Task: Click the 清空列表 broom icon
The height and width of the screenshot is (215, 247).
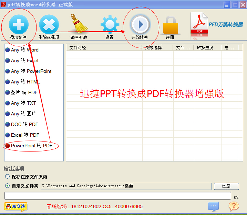Action: click(x=79, y=24)
